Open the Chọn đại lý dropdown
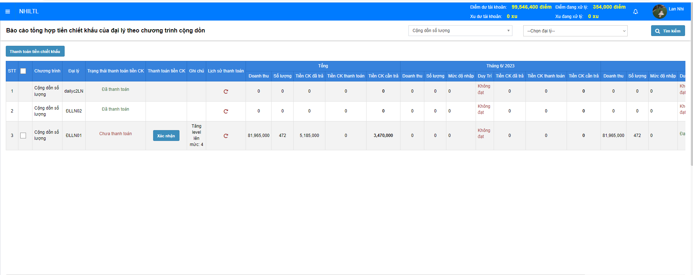Viewport: 693px width, 275px height. point(575,31)
